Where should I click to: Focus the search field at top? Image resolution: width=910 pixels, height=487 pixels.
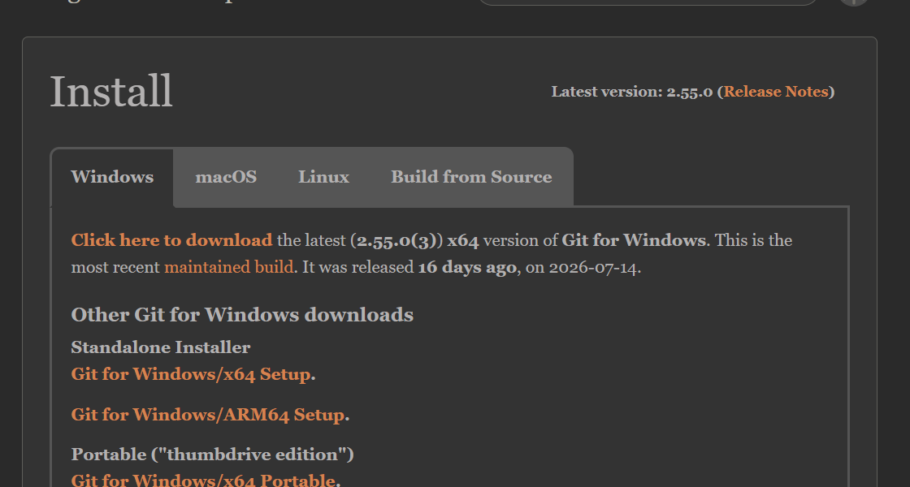(648, 2)
